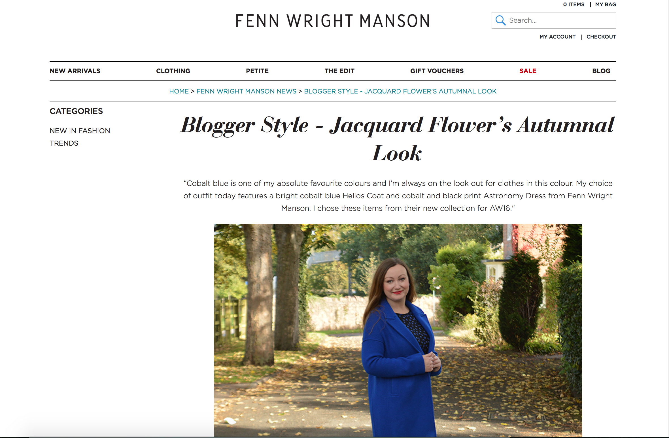Focus the Search input field

(554, 20)
